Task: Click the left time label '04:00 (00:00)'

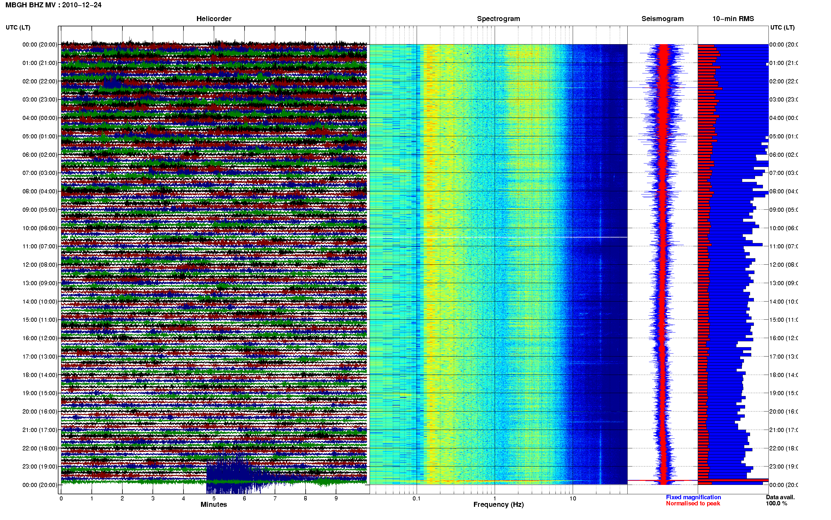Action: click(x=40, y=118)
